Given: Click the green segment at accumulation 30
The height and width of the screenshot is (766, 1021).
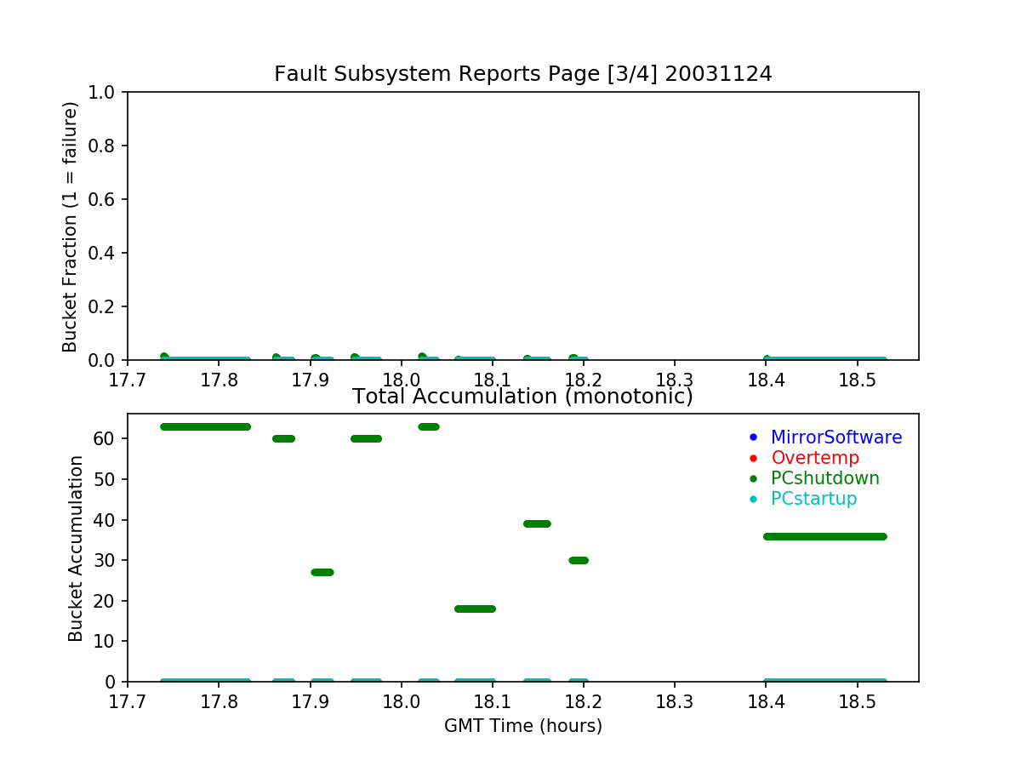Looking at the screenshot, I should tap(579, 560).
